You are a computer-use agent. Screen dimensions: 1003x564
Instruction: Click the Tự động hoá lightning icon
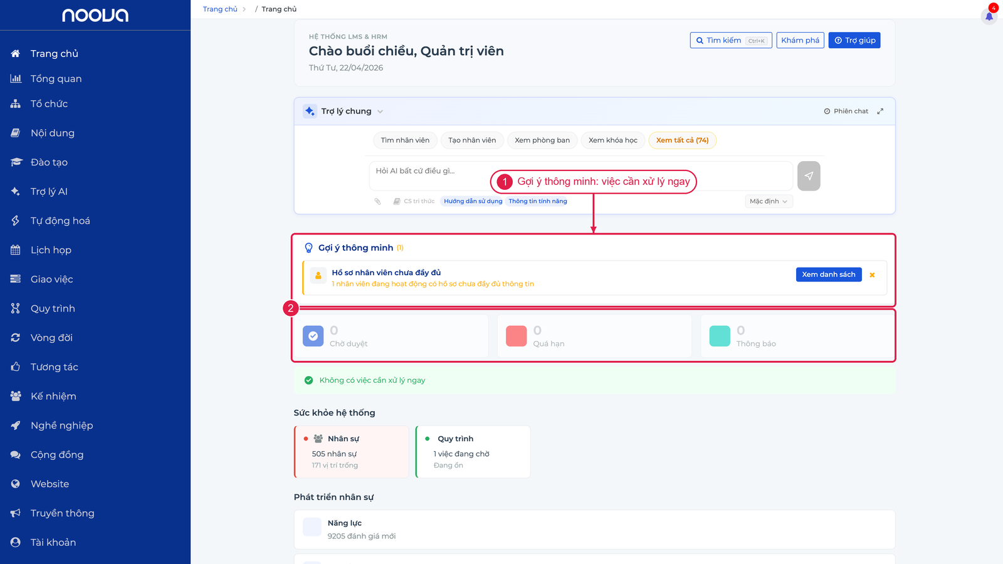click(x=16, y=221)
